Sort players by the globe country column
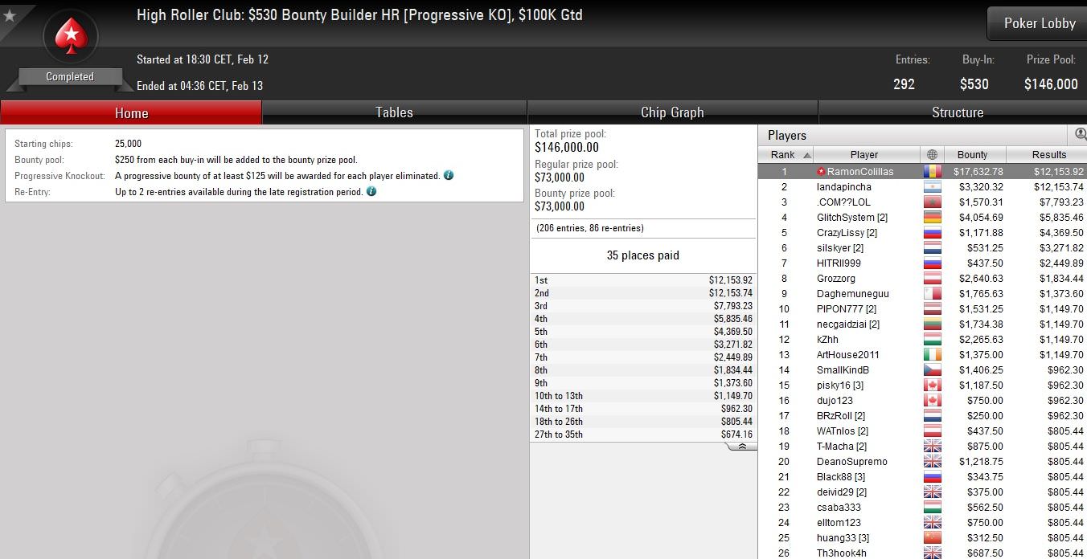Viewport: 1087px width, 559px height. tap(932, 154)
